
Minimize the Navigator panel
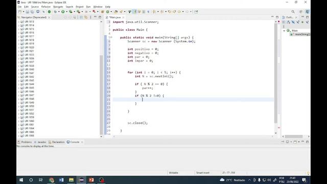(96, 17)
